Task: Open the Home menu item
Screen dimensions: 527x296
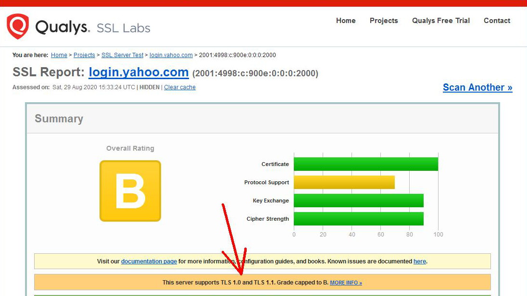Action: 346,21
